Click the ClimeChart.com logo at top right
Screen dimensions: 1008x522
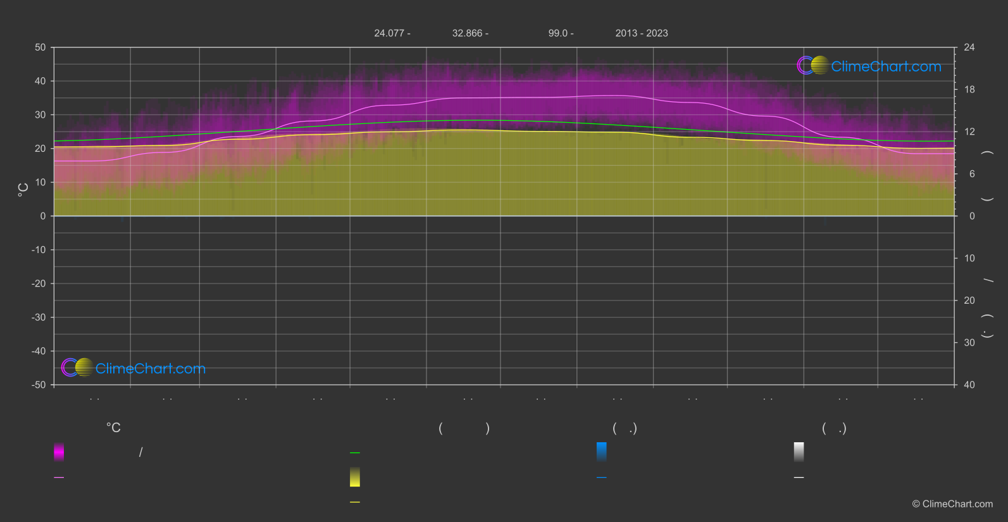coord(869,66)
